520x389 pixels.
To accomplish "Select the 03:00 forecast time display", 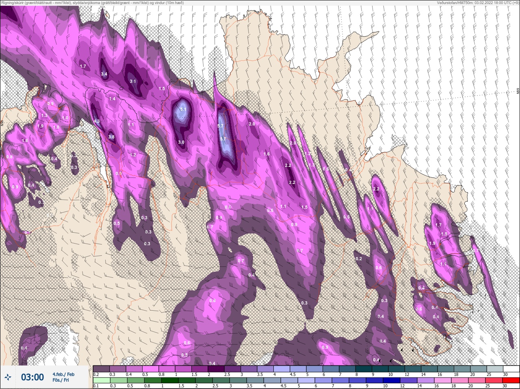I will [x=32, y=377].
